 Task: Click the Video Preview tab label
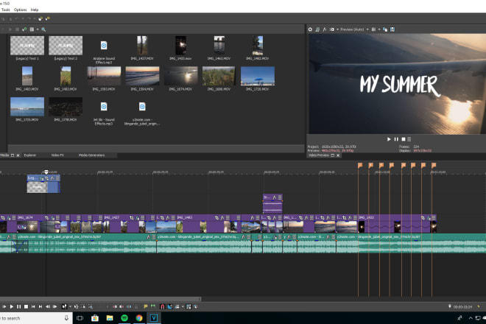318,155
